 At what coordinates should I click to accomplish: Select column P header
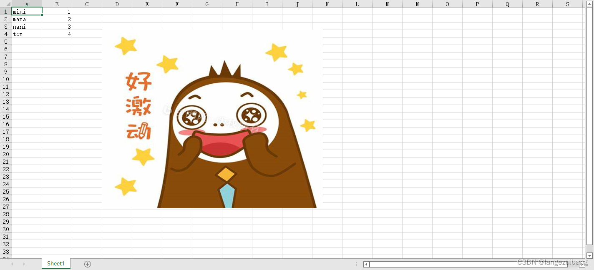pyautogui.click(x=477, y=4)
